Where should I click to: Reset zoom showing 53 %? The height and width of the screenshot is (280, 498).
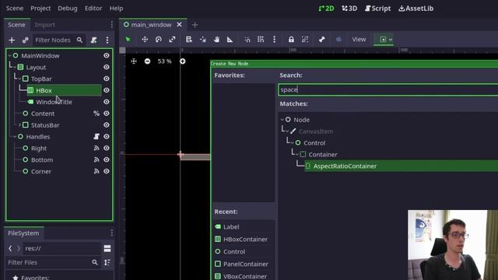tap(164, 61)
